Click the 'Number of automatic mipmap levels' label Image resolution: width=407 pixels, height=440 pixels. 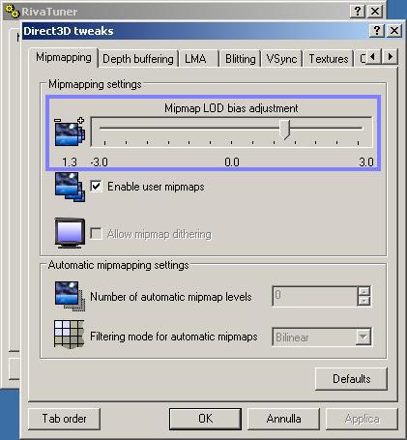click(171, 297)
